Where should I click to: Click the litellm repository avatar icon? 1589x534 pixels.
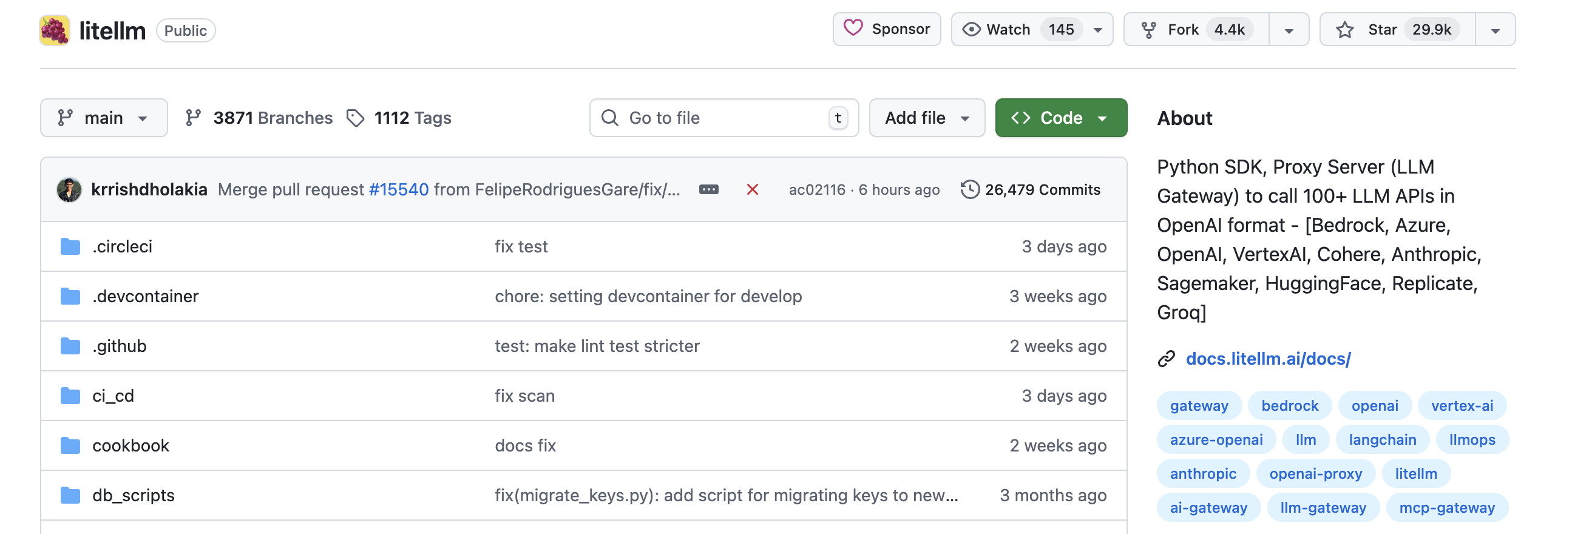point(54,30)
